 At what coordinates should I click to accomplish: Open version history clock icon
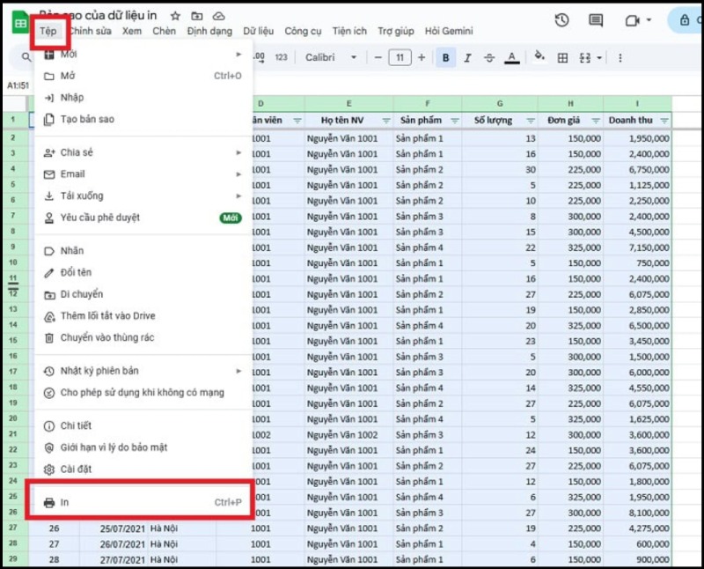click(561, 20)
